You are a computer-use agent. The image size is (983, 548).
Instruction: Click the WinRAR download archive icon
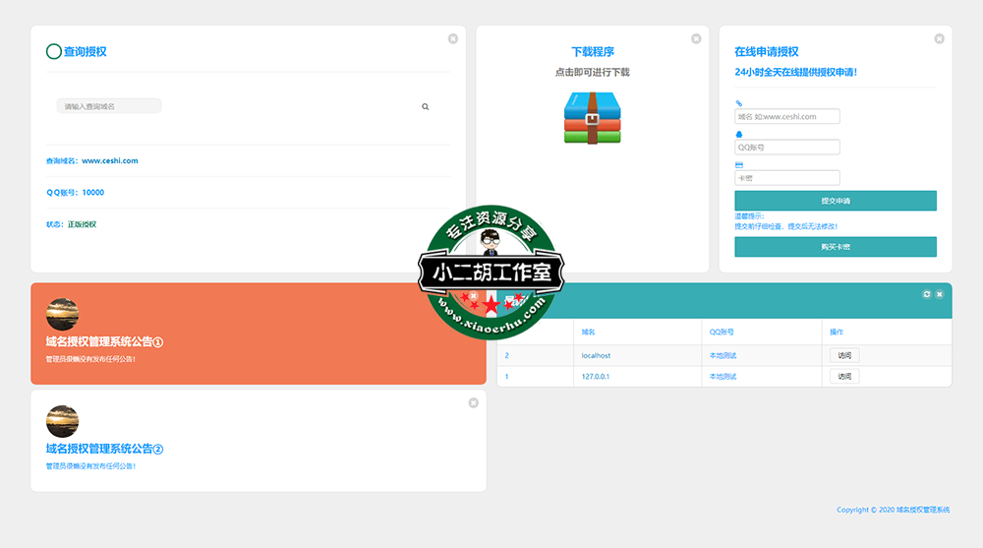click(x=592, y=118)
